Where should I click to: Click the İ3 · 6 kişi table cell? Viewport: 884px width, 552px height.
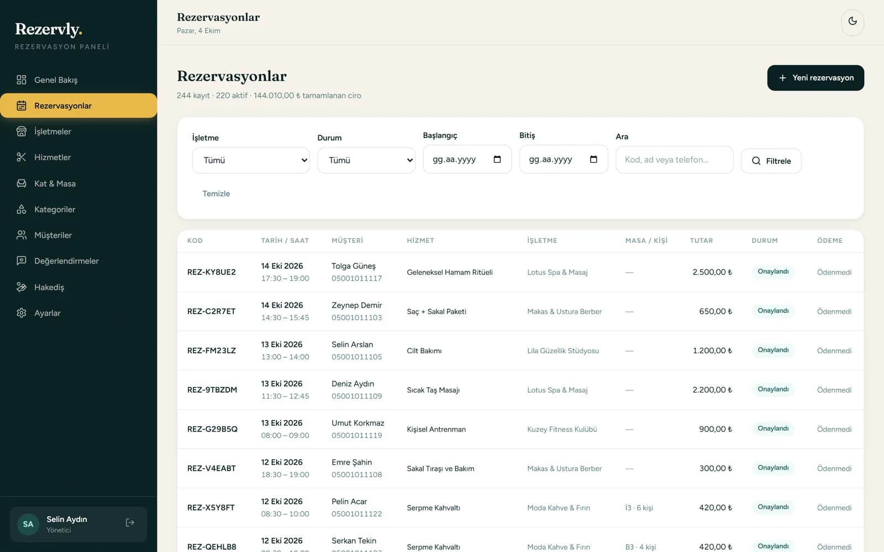coord(639,508)
